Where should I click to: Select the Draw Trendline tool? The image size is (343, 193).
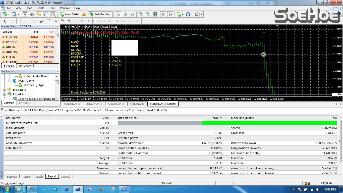point(35,21)
